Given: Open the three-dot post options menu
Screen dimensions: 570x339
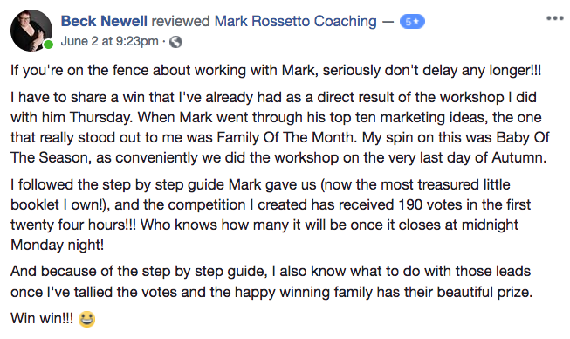Looking at the screenshot, I should coord(555,18).
